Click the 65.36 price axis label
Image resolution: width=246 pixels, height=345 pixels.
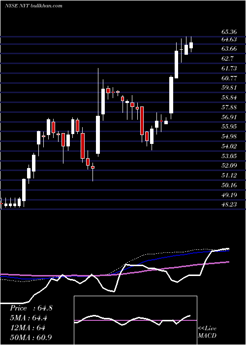[229, 32]
